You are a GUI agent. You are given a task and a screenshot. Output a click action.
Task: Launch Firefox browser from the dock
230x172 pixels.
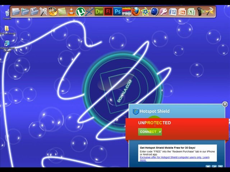point(136,11)
